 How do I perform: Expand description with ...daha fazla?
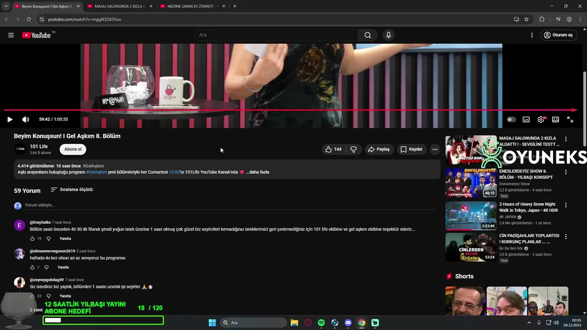coord(259,172)
